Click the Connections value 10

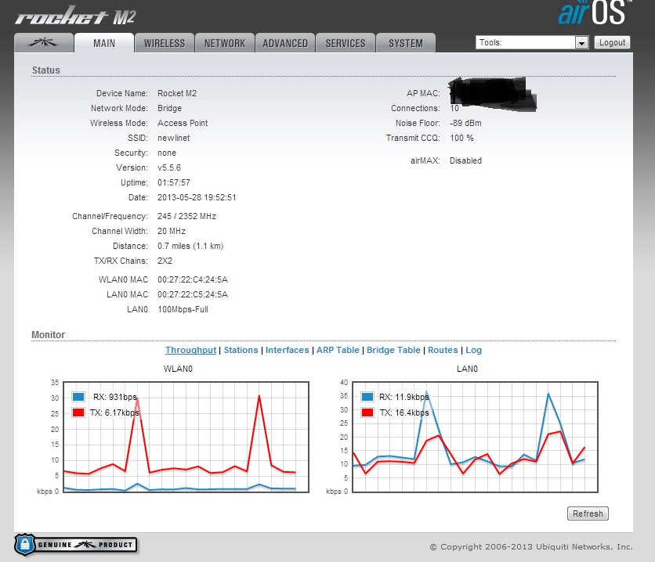coord(454,109)
